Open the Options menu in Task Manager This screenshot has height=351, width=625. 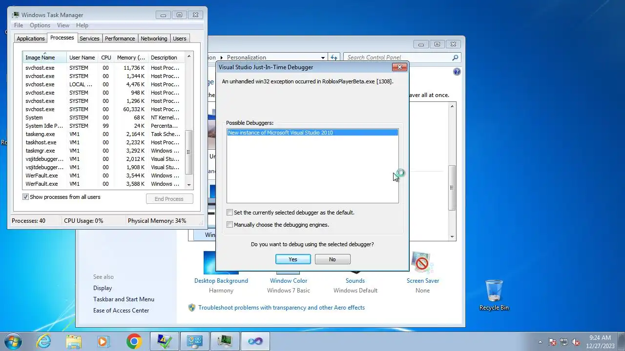(40, 25)
